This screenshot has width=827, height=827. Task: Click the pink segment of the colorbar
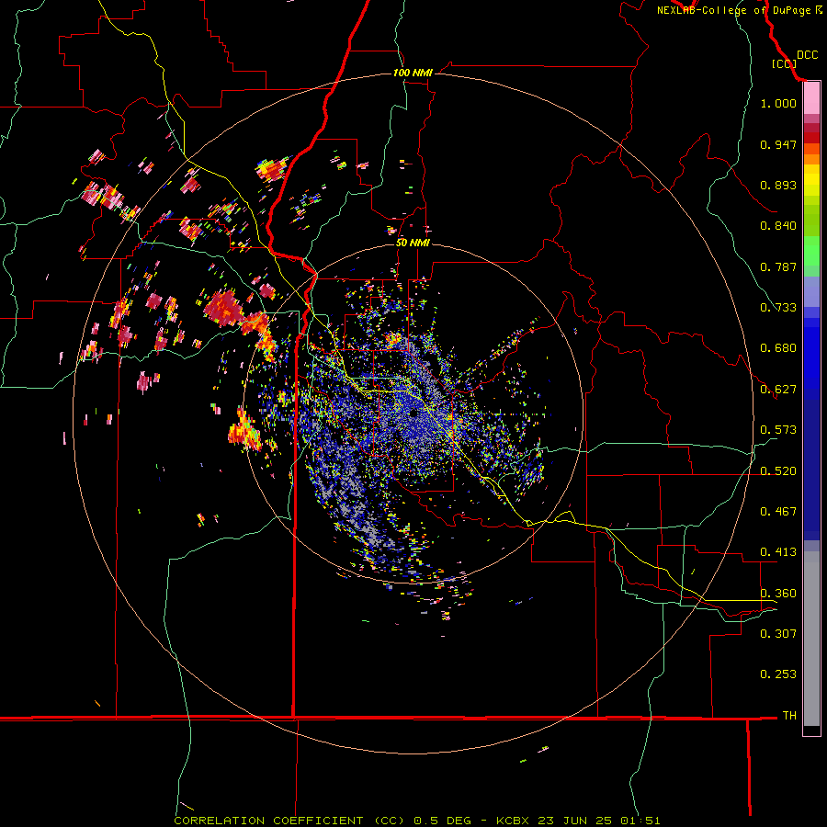pos(811,98)
